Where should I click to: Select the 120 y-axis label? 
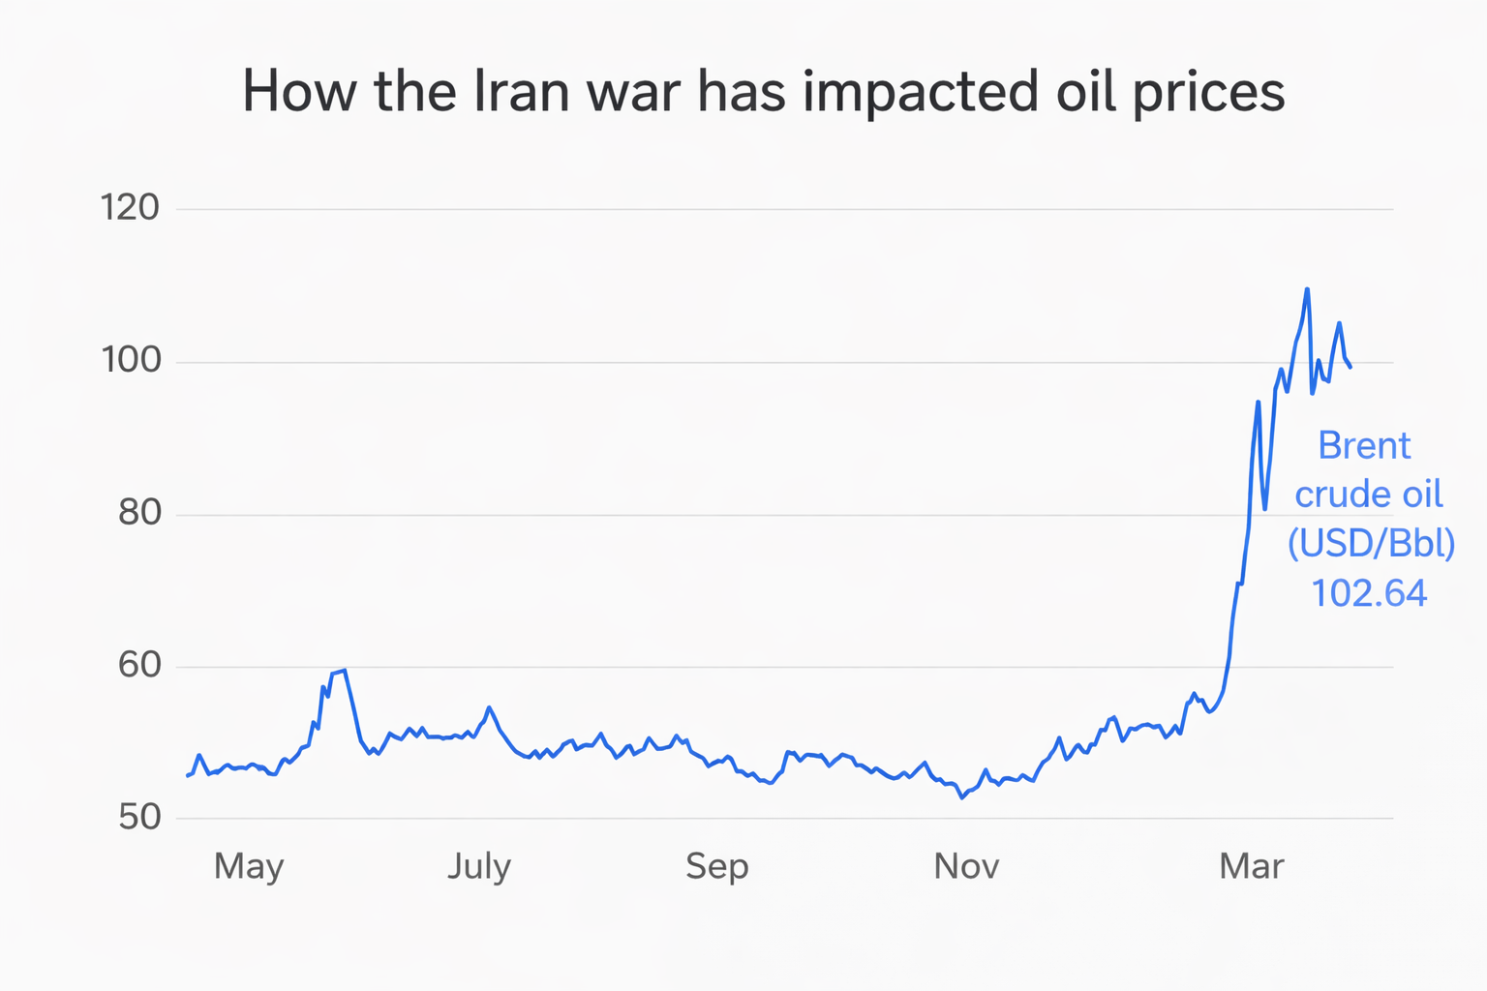click(130, 207)
